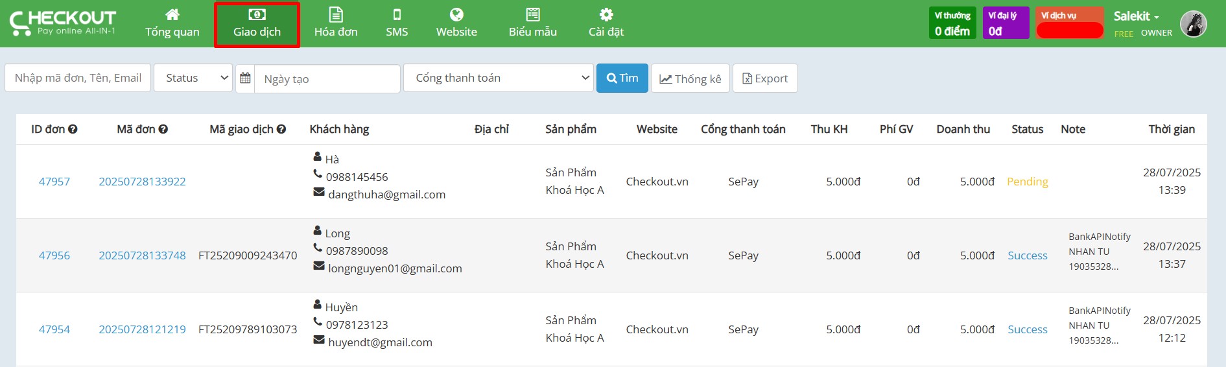Open the SMS phone icon
This screenshot has height=367, width=1226.
[397, 14]
